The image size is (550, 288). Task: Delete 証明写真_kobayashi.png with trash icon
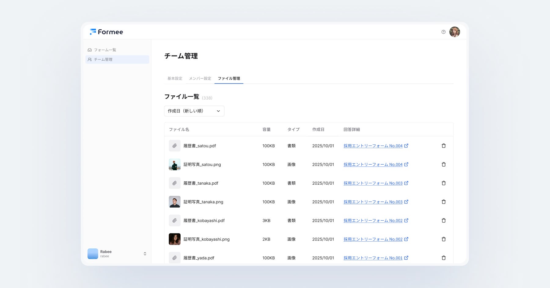(x=444, y=239)
